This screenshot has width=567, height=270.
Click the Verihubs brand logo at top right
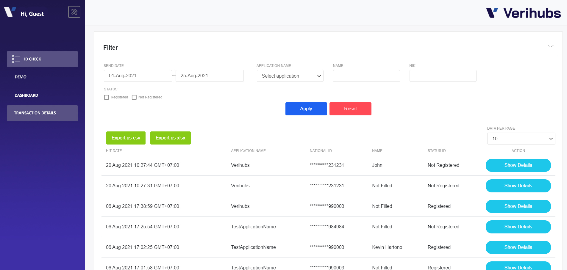(523, 13)
